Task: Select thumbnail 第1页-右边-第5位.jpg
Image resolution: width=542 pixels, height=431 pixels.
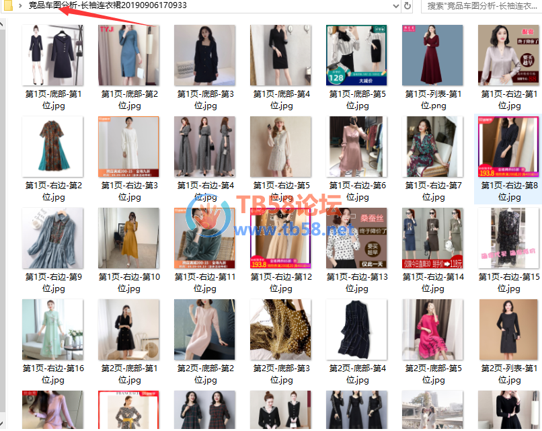Action: pos(280,147)
